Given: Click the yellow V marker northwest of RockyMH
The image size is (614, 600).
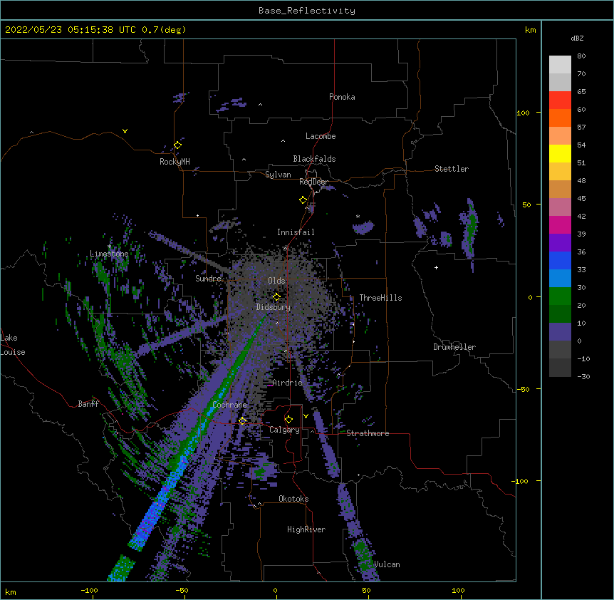Looking at the screenshot, I should coord(125,131).
